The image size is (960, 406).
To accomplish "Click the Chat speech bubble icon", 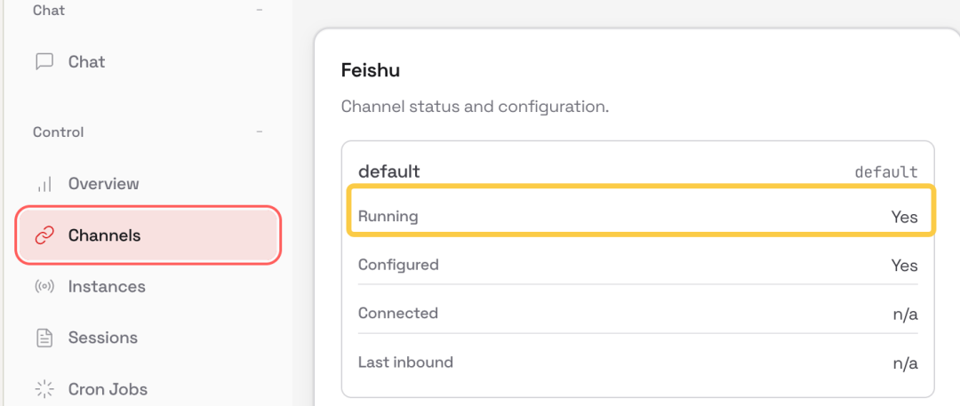I will (x=44, y=62).
